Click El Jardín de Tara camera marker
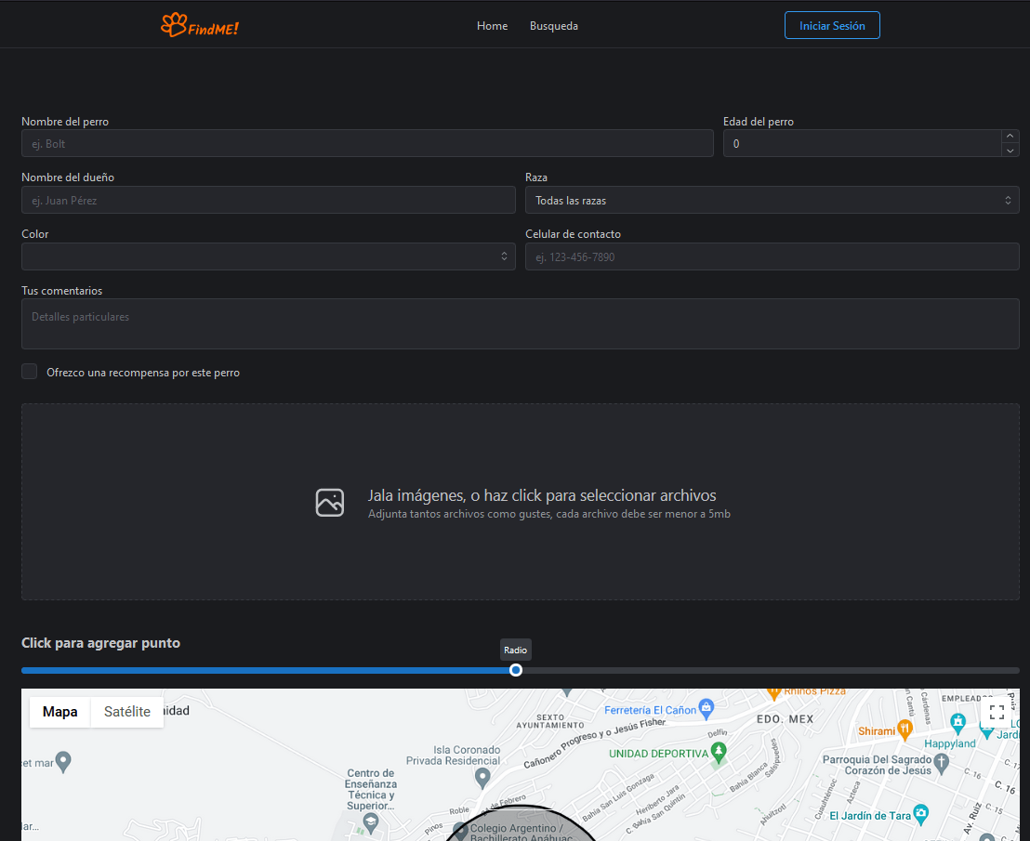 (921, 813)
